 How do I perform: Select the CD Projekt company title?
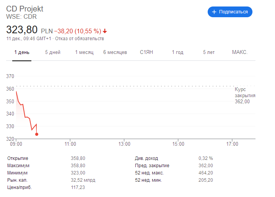pos(25,9)
